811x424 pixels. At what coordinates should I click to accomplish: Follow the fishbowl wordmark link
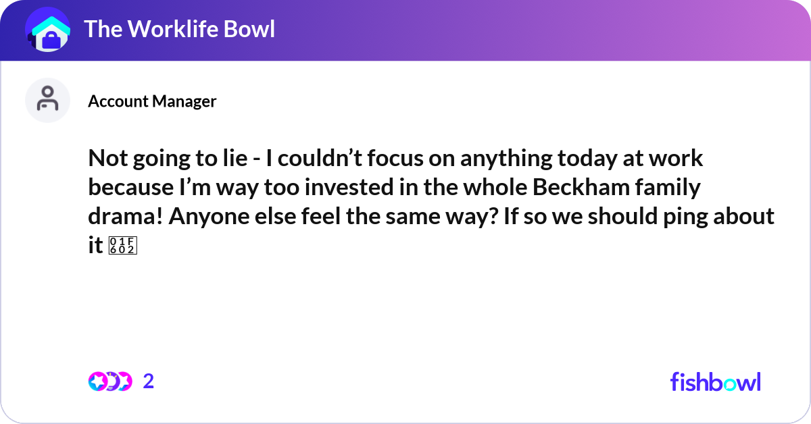[715, 381]
